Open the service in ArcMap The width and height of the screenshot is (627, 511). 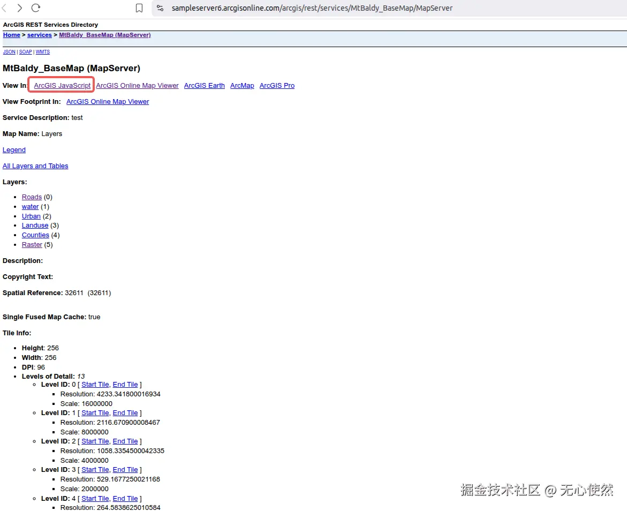pos(242,85)
